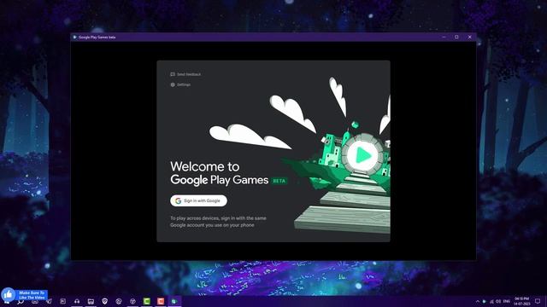Click the 'Welcome to' heading text

(x=205, y=166)
